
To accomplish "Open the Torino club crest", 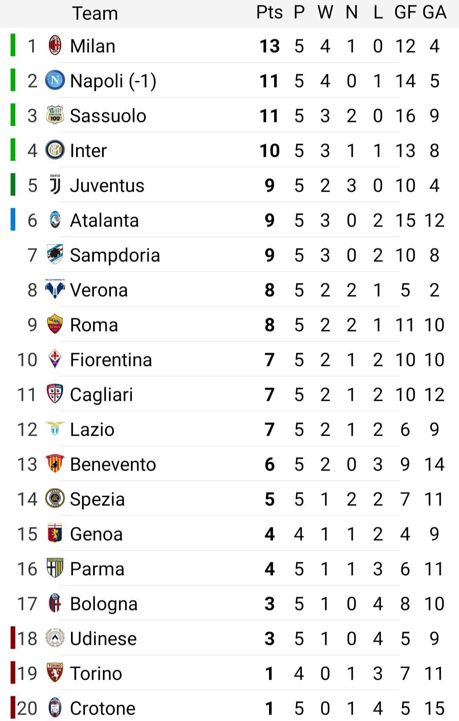I will pyautogui.click(x=55, y=673).
